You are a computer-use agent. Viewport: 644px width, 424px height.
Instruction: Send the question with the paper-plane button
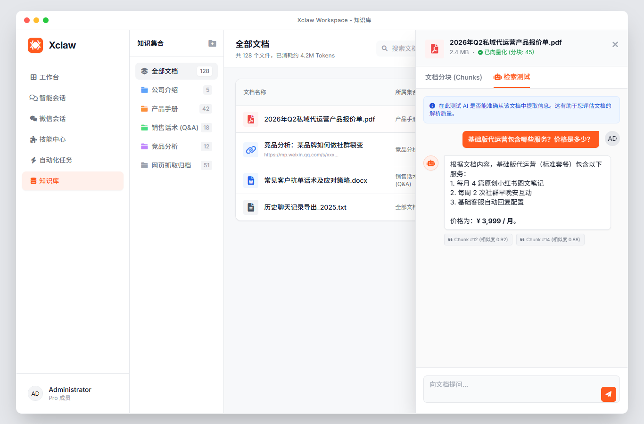(x=608, y=394)
